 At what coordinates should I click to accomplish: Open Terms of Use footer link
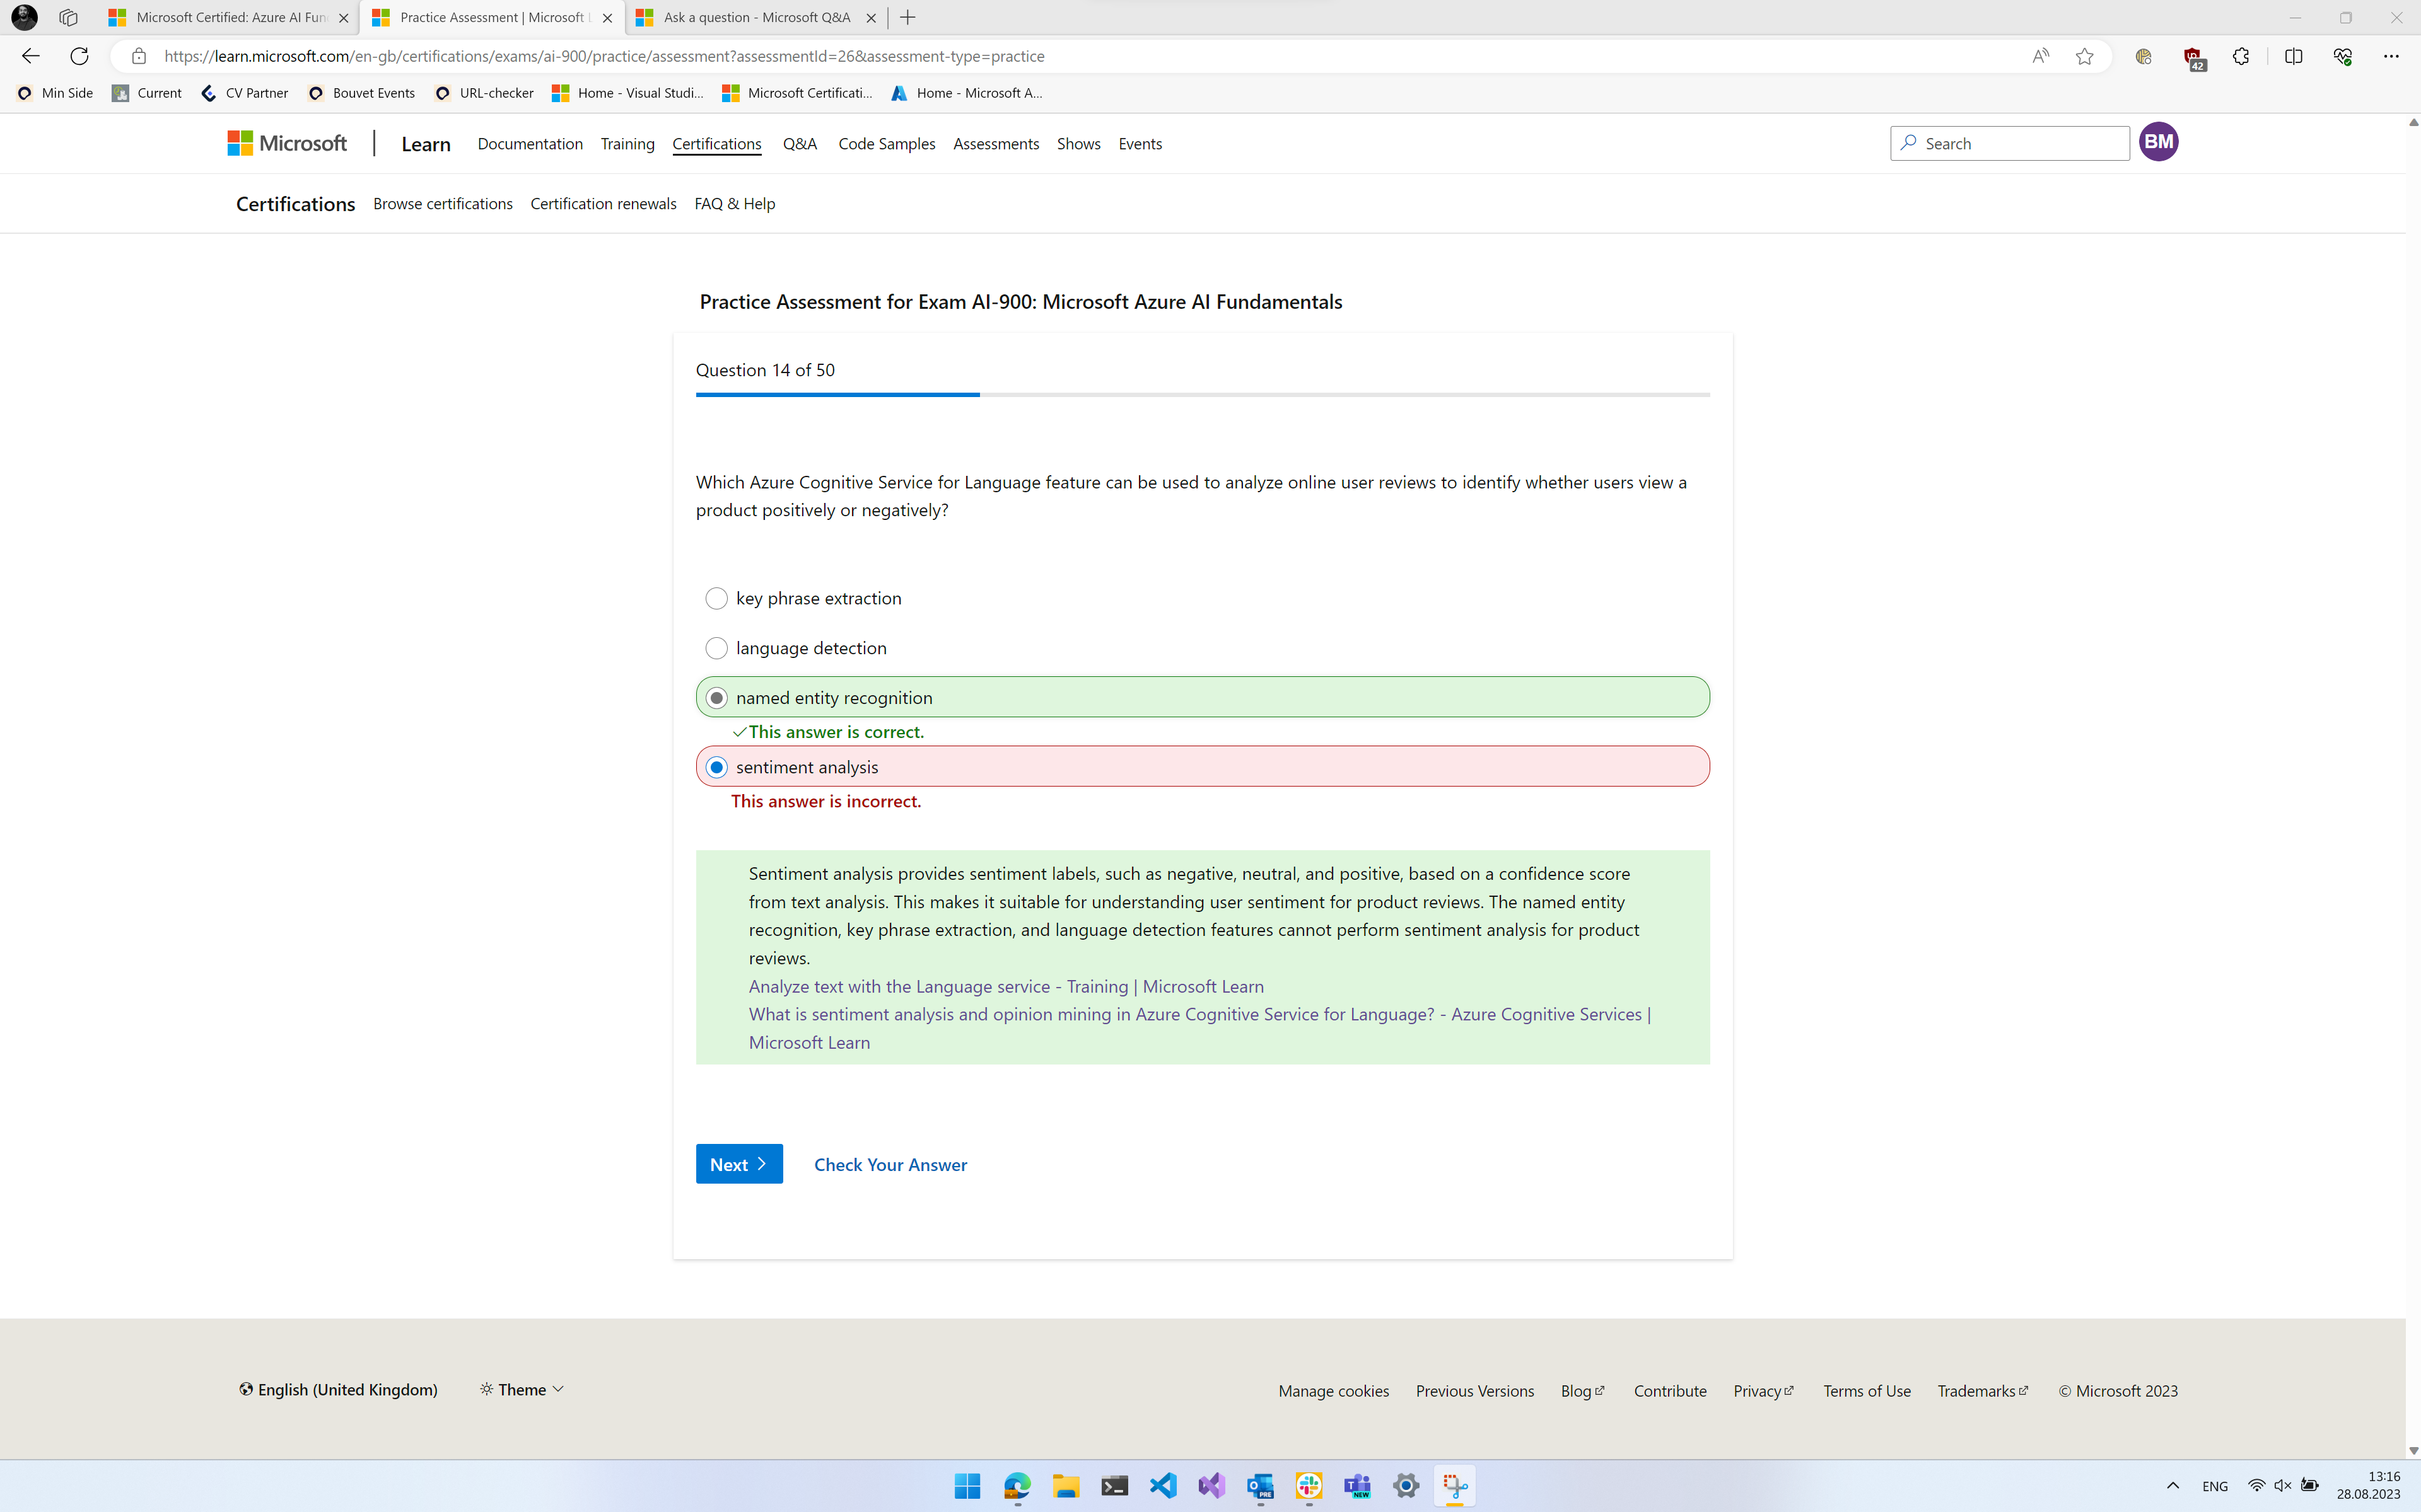pos(1866,1390)
